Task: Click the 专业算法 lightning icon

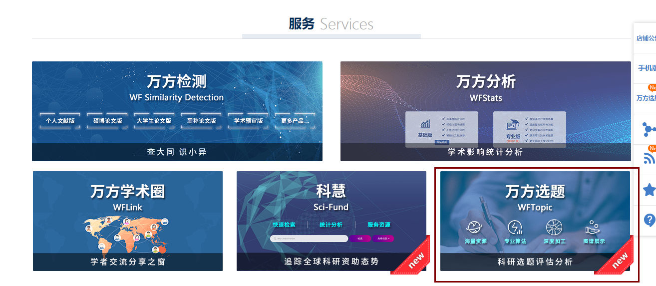Action: 515,228
